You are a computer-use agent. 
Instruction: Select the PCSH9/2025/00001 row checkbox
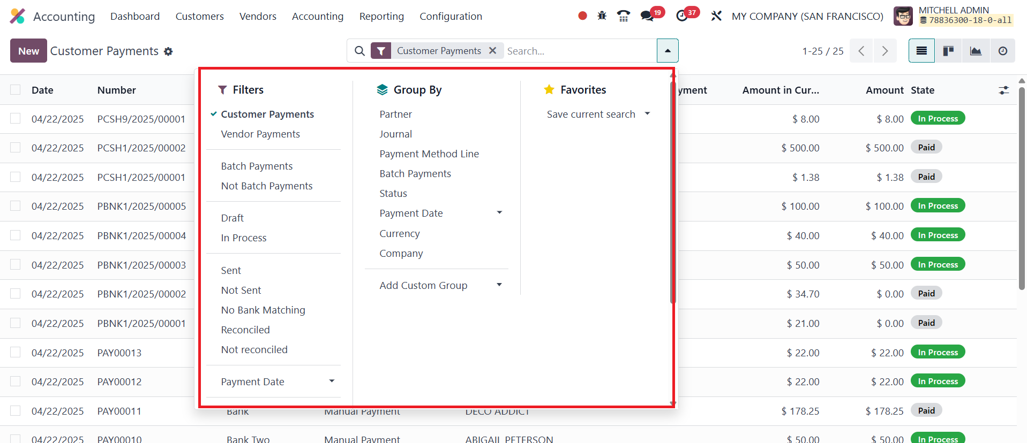[x=16, y=119]
